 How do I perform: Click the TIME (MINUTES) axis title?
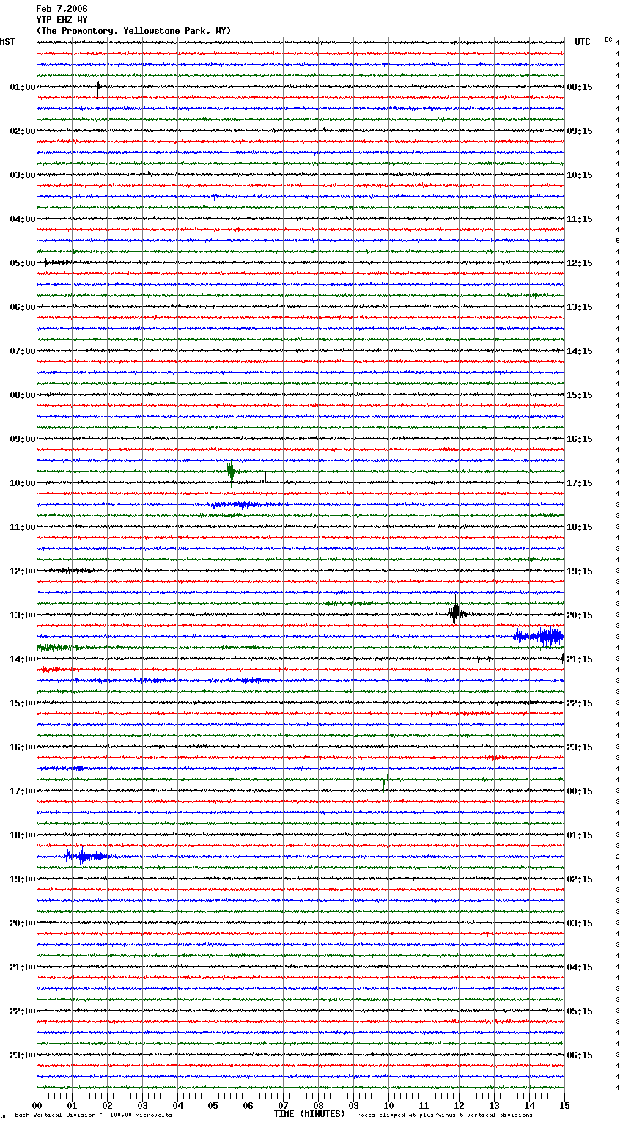[x=309, y=1114]
